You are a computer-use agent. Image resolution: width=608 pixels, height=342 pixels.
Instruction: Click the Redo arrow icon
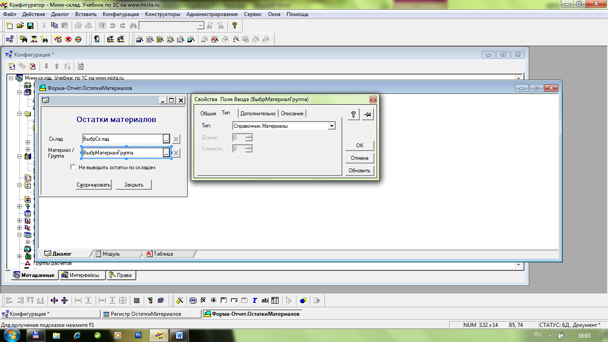122,26
